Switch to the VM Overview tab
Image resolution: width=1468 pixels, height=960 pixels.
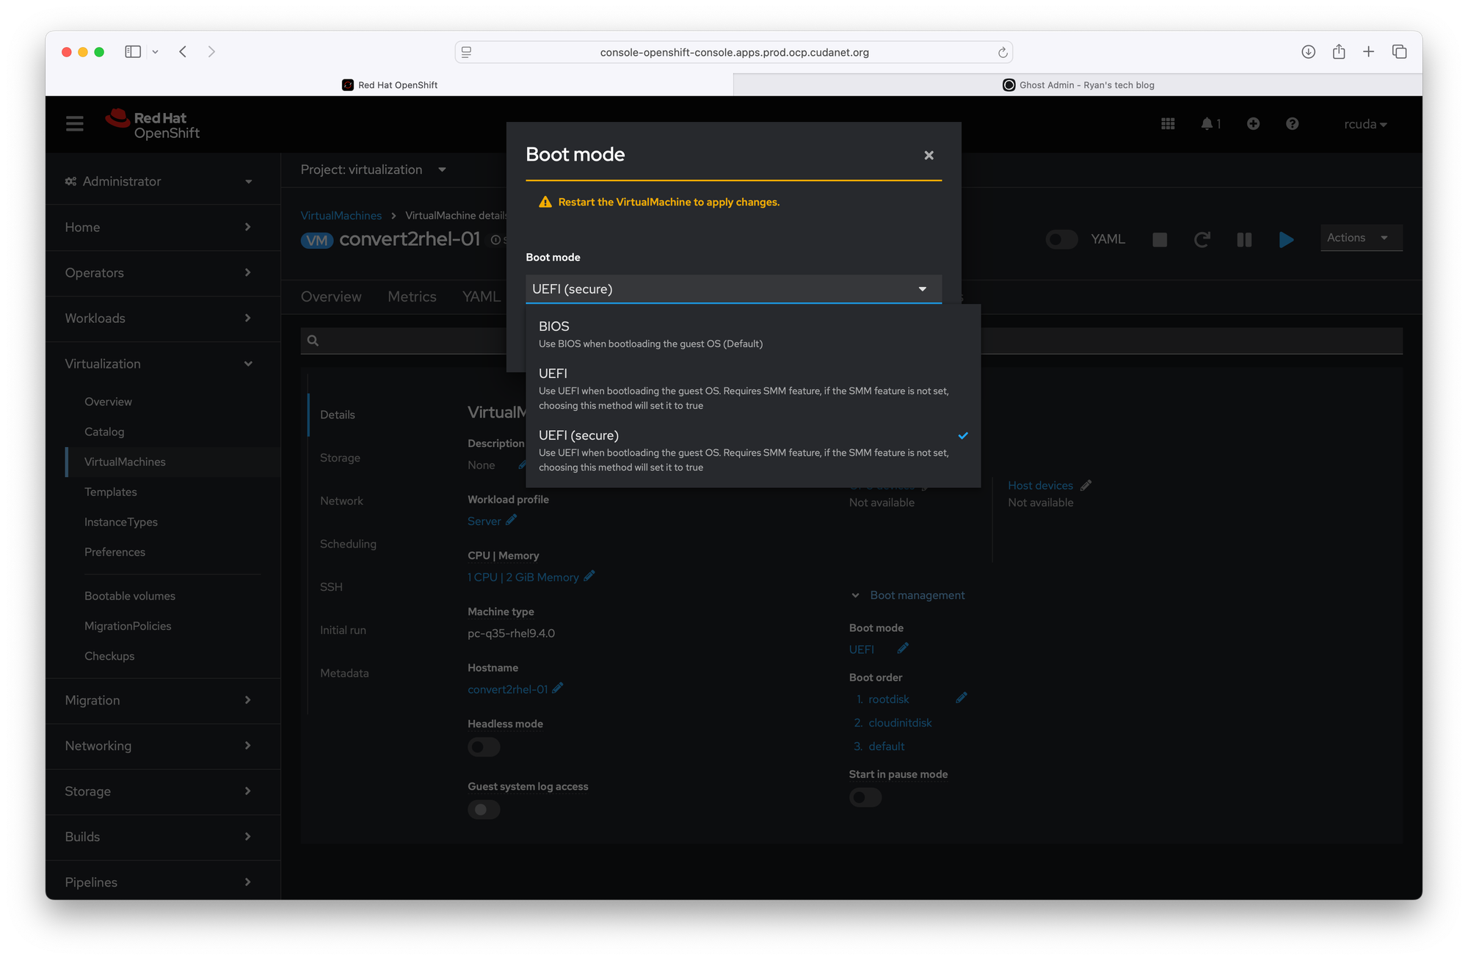click(331, 297)
